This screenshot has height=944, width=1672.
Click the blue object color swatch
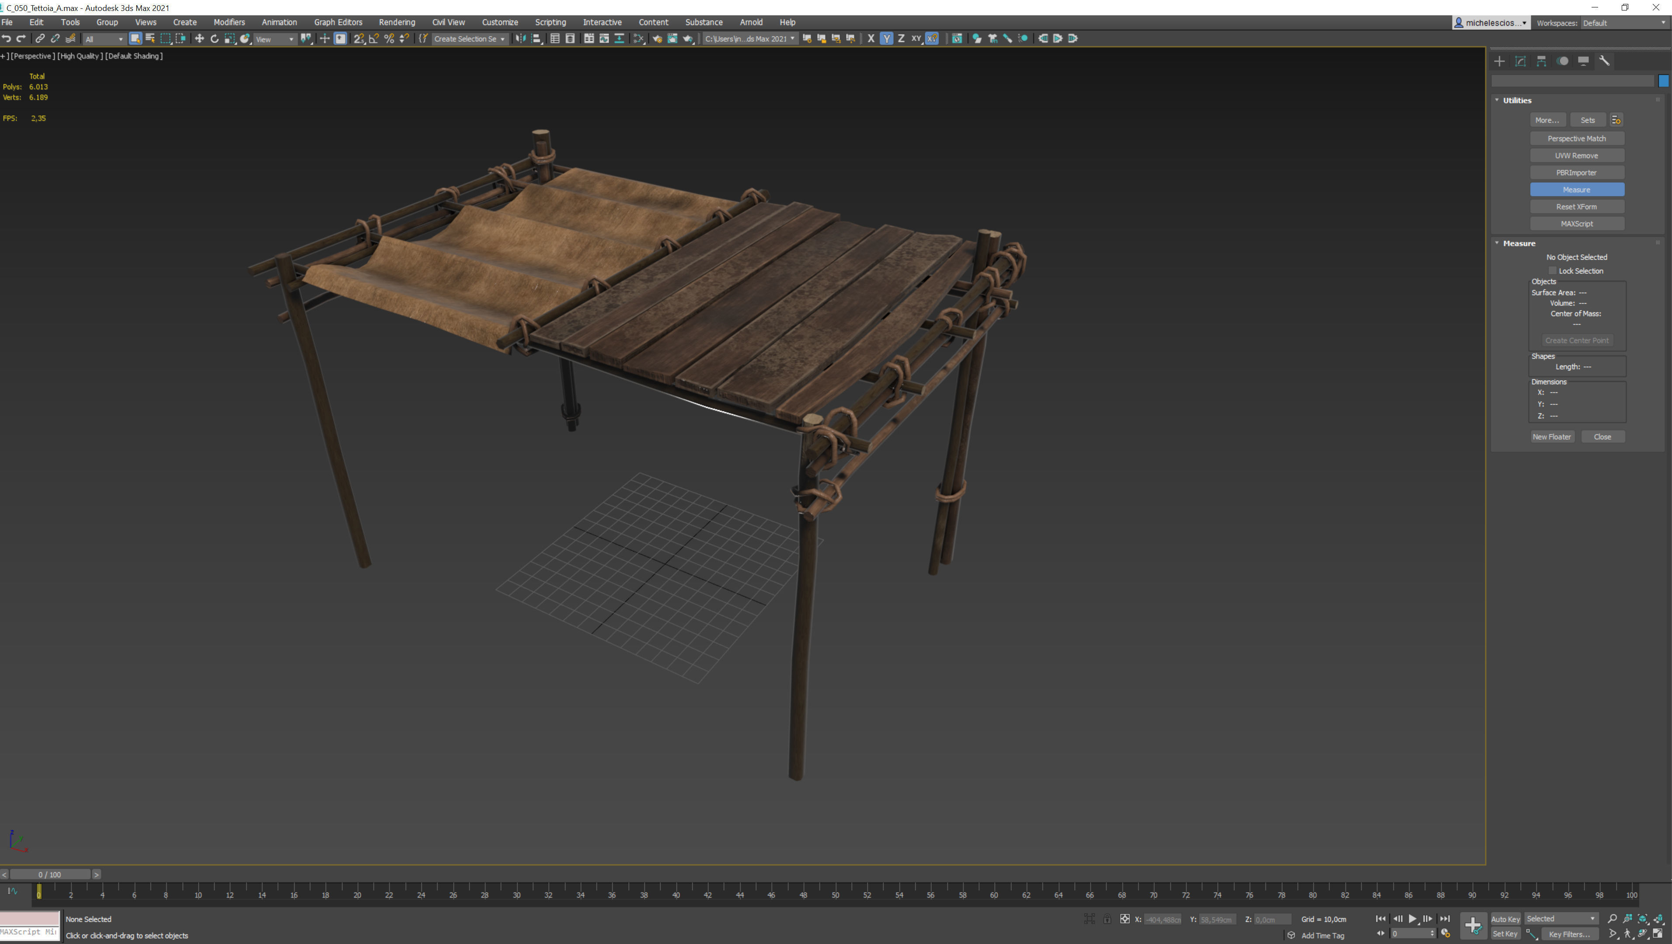pyautogui.click(x=1664, y=81)
